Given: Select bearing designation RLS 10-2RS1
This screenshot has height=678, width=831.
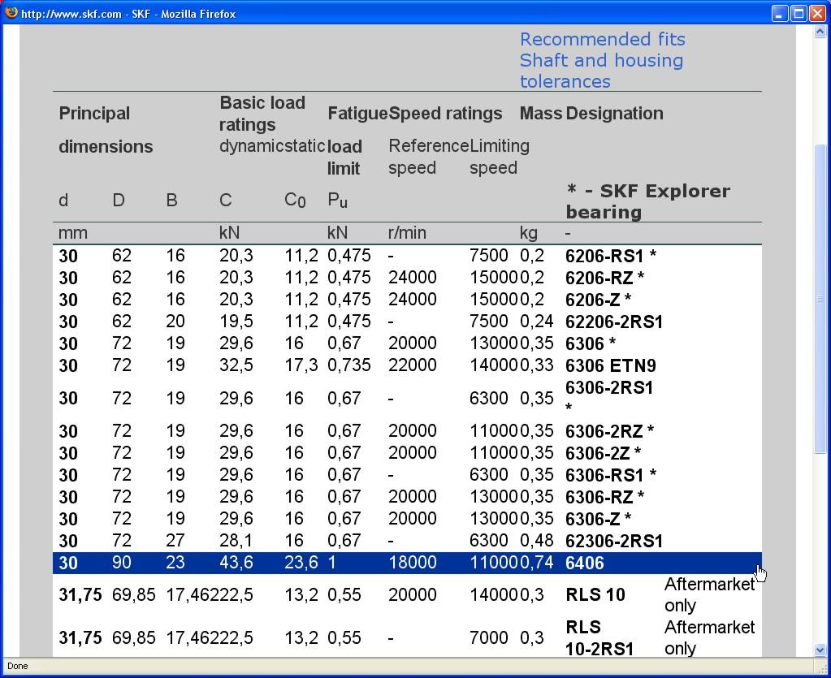Looking at the screenshot, I should tap(599, 637).
